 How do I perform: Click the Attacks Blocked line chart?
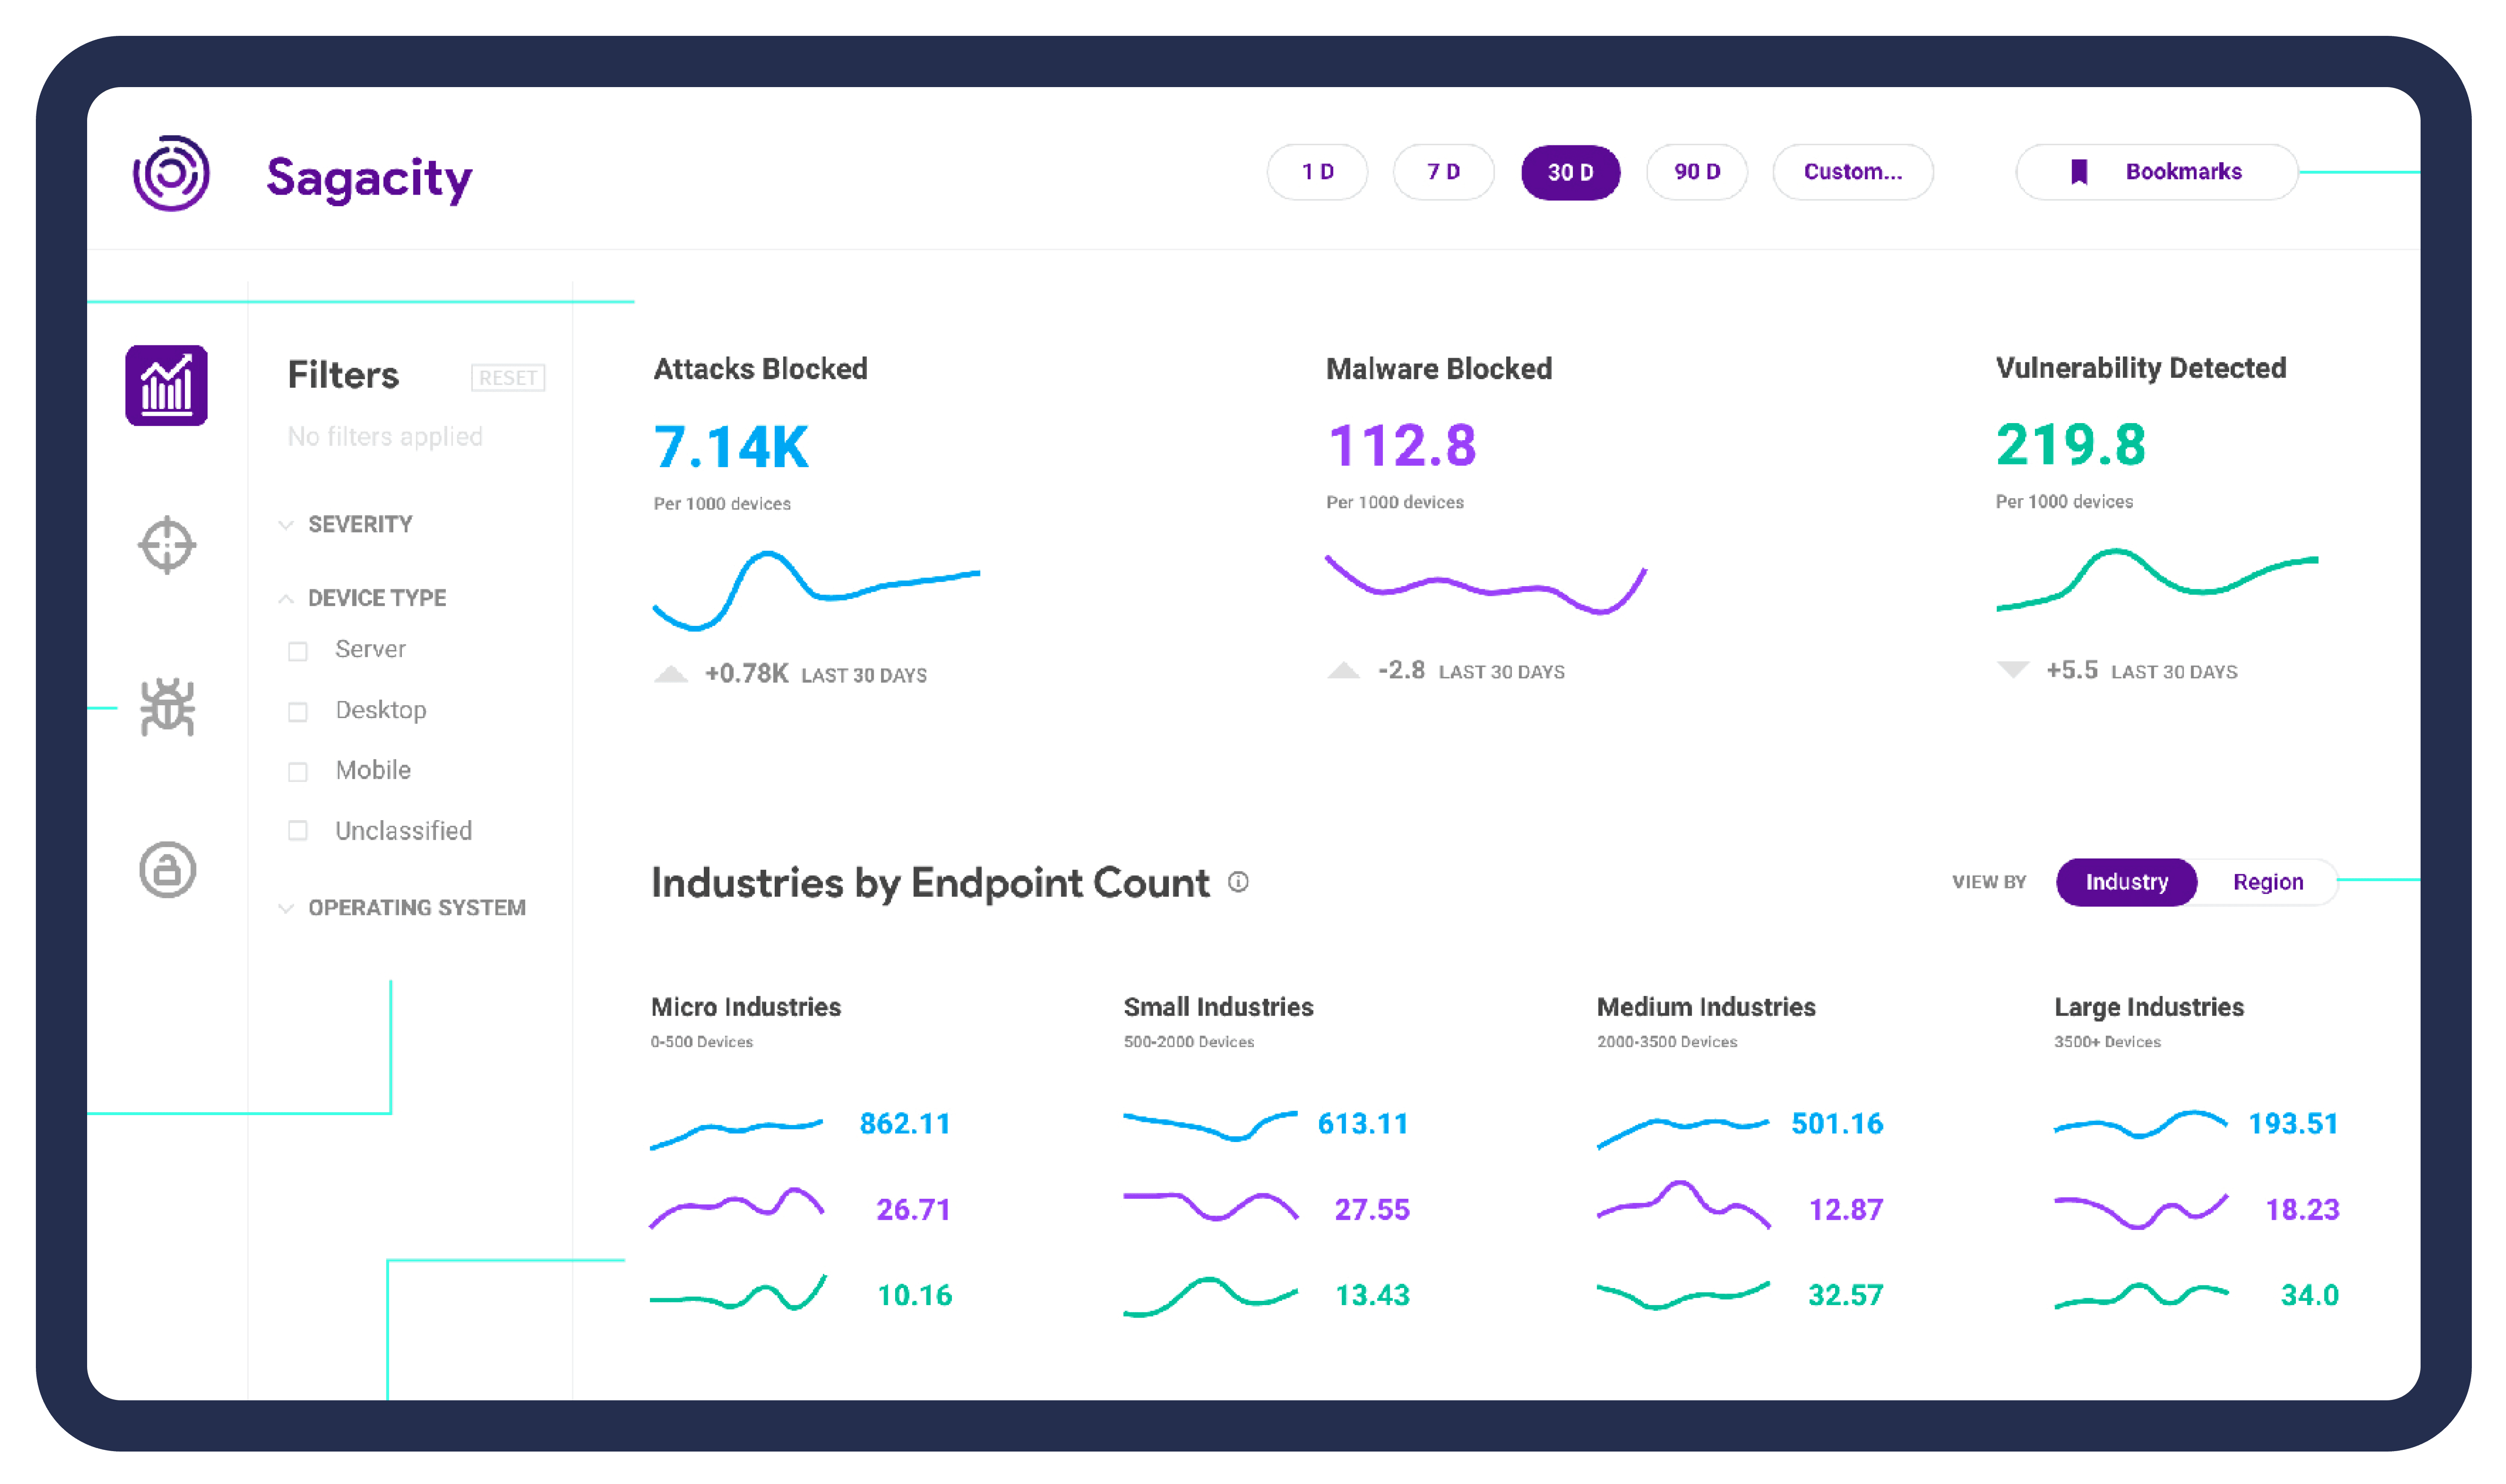(x=816, y=590)
